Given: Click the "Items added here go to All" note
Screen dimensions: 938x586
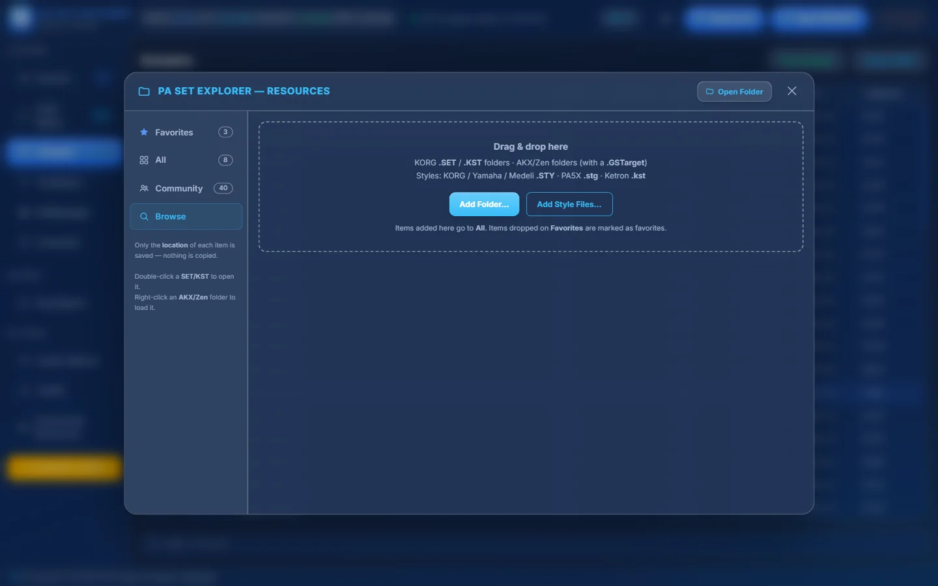Looking at the screenshot, I should [531, 228].
